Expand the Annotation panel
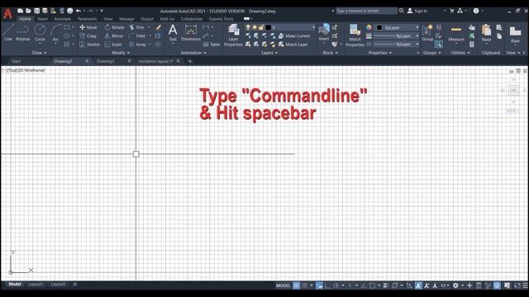Image resolution: width=529 pixels, height=297 pixels. click(x=193, y=53)
